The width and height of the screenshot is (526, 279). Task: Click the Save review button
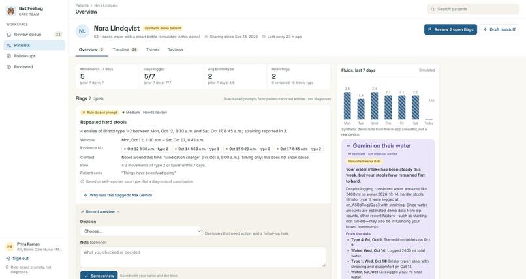point(99,276)
